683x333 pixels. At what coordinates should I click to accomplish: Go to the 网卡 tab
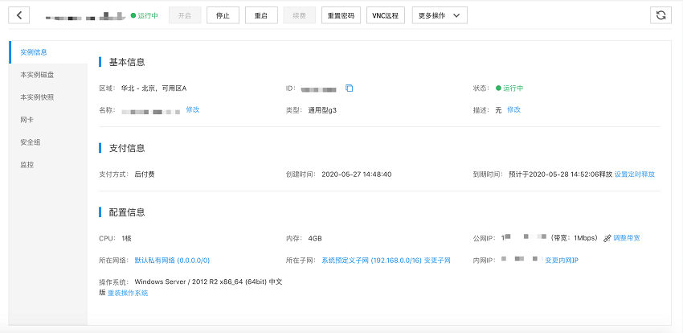pos(27,120)
